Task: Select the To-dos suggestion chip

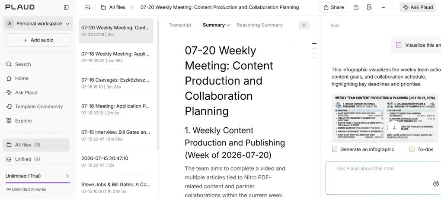Action: point(421,149)
